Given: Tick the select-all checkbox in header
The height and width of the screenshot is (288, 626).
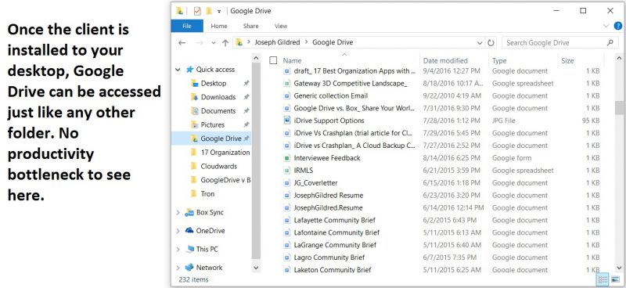Looking at the screenshot, I should pyautogui.click(x=273, y=60).
